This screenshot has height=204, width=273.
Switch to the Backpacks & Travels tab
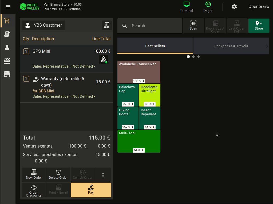tap(231, 46)
